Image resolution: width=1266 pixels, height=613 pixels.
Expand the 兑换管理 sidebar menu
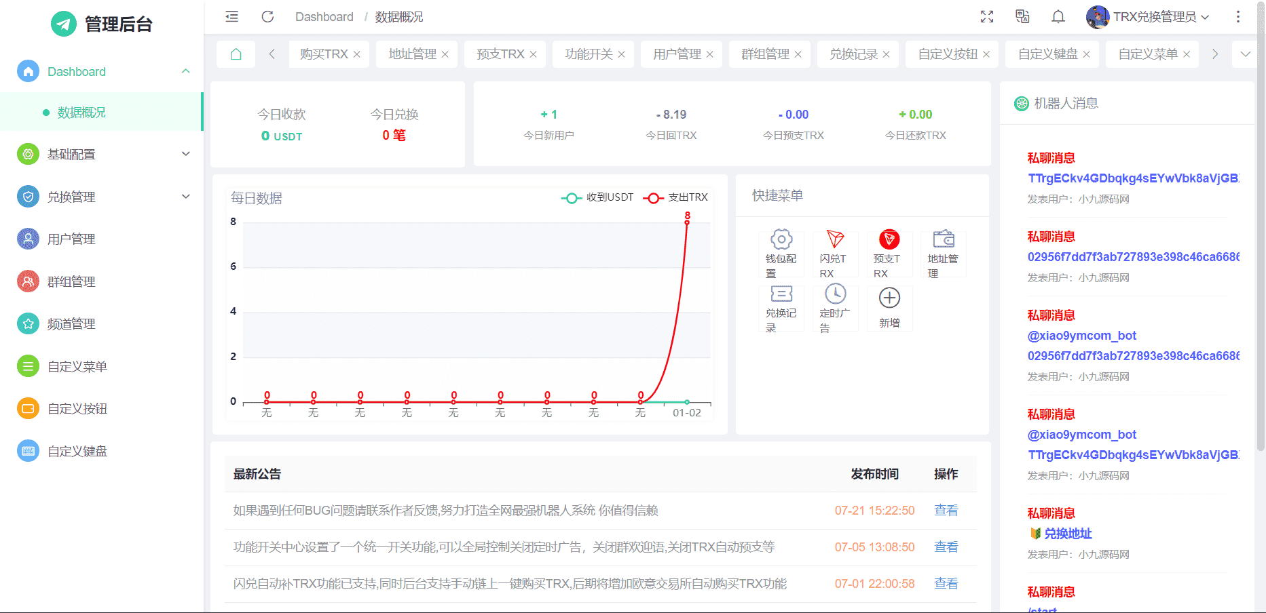pos(102,197)
